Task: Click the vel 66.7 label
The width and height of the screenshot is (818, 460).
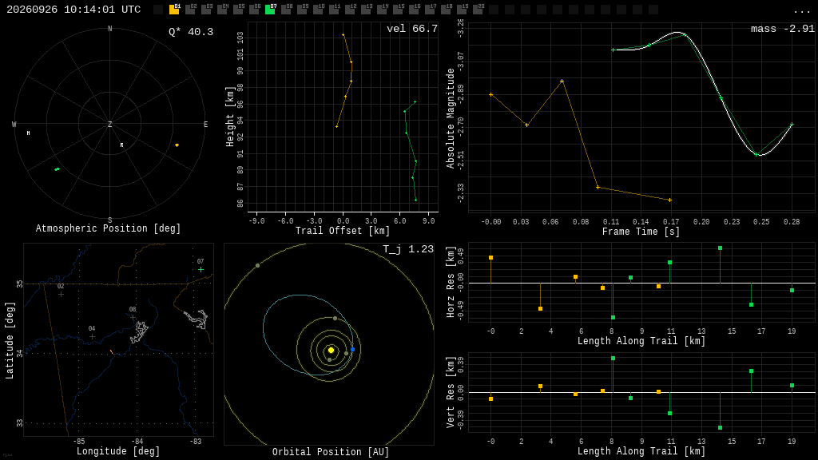Action: coord(412,29)
